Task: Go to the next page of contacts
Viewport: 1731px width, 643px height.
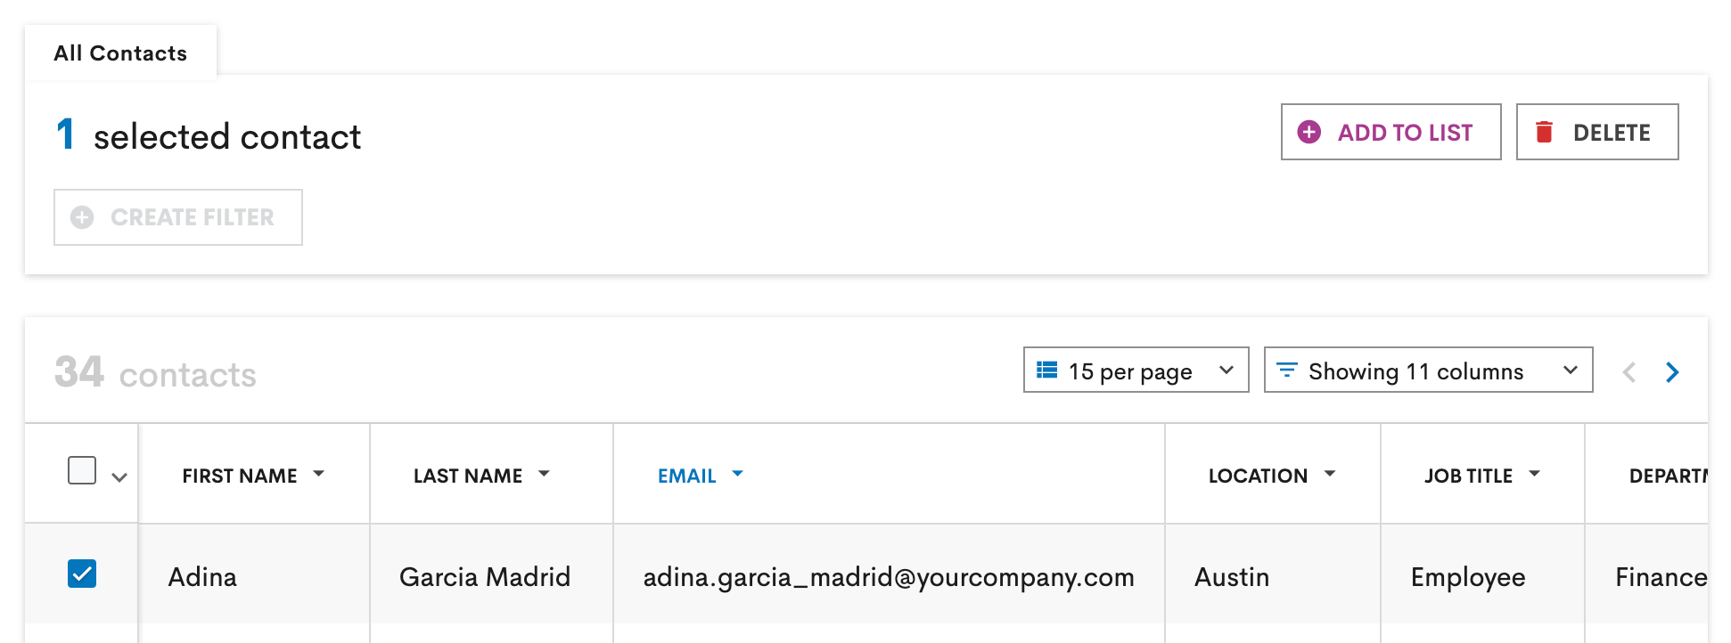Action: [1672, 372]
